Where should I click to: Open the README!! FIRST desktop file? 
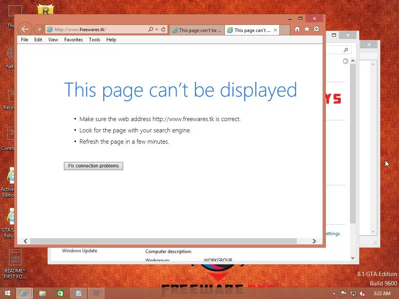pos(15,264)
